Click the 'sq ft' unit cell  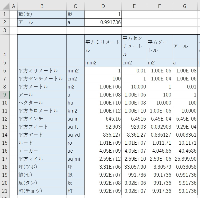75,127
